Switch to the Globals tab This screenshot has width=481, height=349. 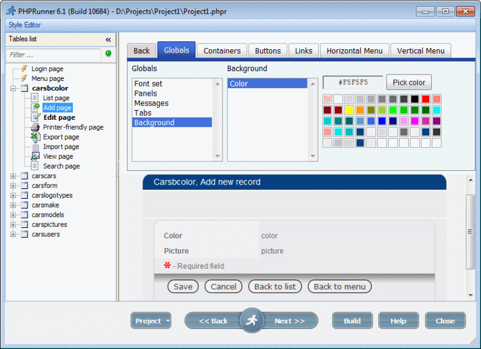tap(176, 50)
